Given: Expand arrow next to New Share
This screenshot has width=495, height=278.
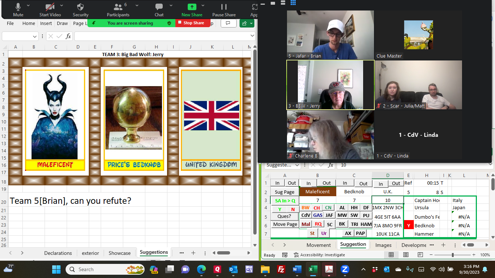Looking at the screenshot, I should tap(204, 6).
